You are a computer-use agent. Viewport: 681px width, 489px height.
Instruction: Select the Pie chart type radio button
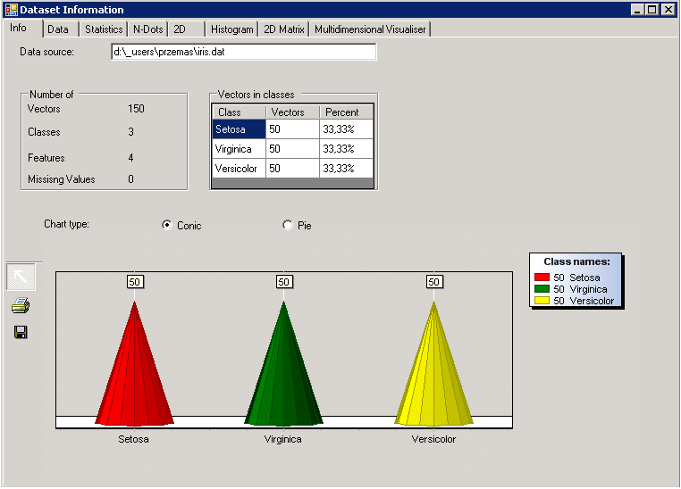pyautogui.click(x=287, y=225)
